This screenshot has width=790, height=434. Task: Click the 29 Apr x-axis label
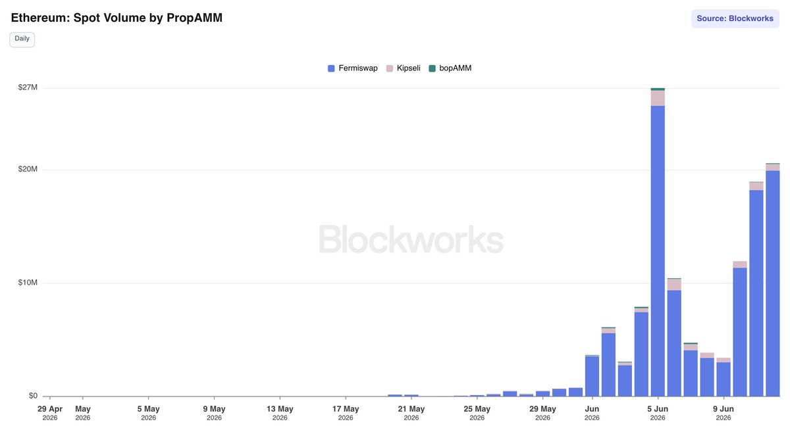point(50,412)
